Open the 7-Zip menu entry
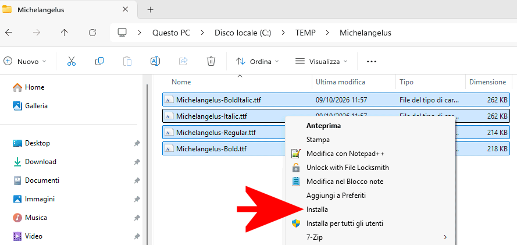This screenshot has height=245, width=517. [x=315, y=237]
